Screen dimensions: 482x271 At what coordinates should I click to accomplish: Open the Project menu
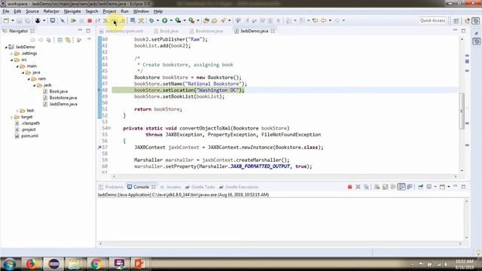point(109,11)
